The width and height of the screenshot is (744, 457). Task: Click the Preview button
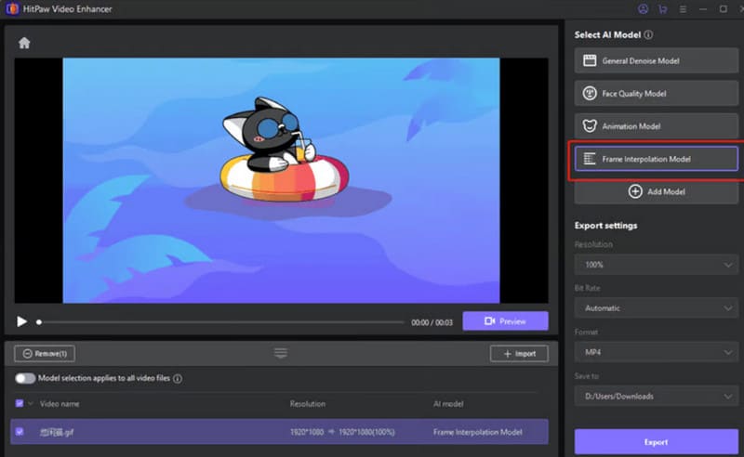(505, 321)
